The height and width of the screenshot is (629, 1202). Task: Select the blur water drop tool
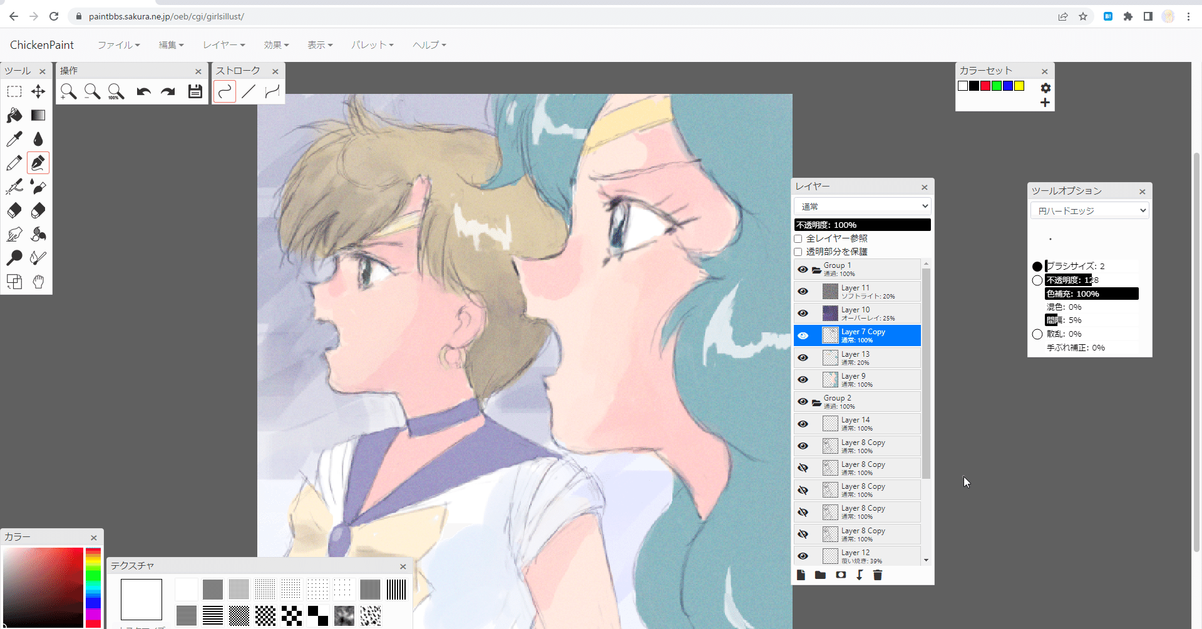point(38,139)
